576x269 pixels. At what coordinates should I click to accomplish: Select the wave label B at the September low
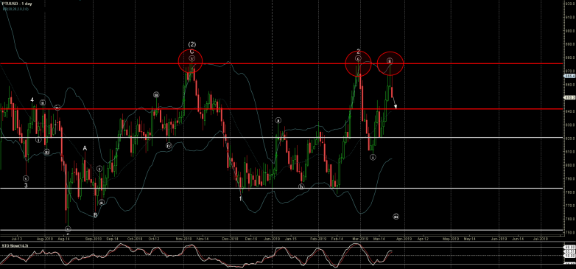pyautogui.click(x=95, y=215)
